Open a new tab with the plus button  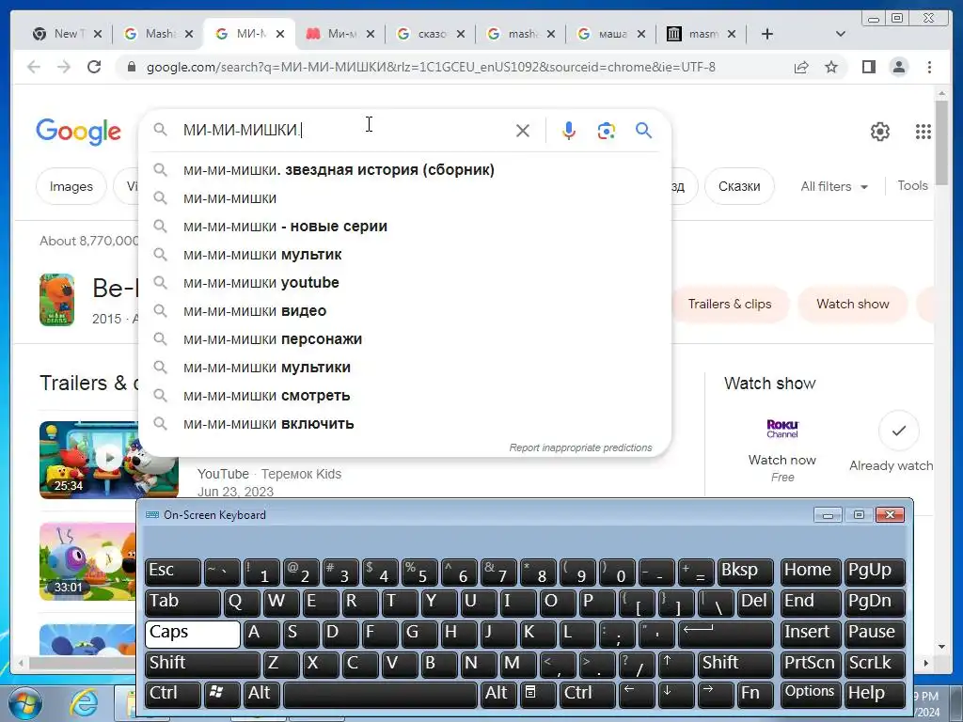(x=767, y=34)
